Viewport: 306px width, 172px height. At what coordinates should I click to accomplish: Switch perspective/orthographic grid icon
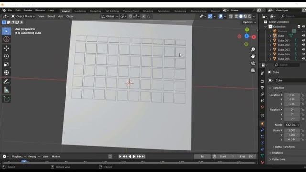tap(253, 70)
